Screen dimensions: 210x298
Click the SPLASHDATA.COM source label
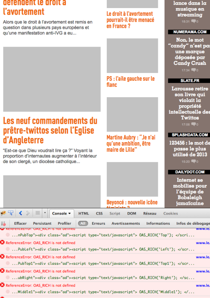point(190,135)
